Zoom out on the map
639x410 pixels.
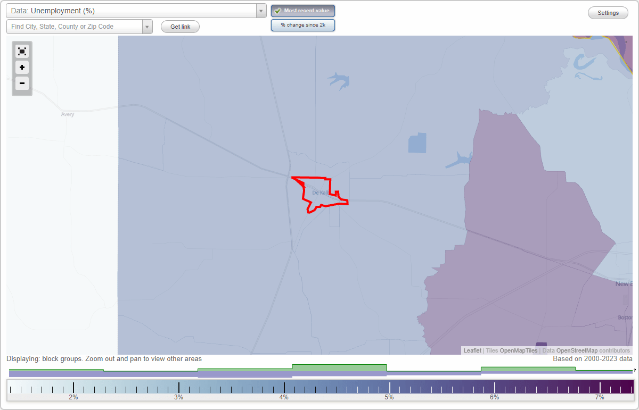click(22, 83)
